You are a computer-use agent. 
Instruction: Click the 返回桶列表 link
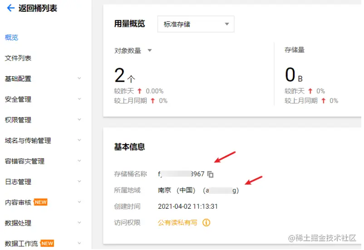pyautogui.click(x=38, y=8)
